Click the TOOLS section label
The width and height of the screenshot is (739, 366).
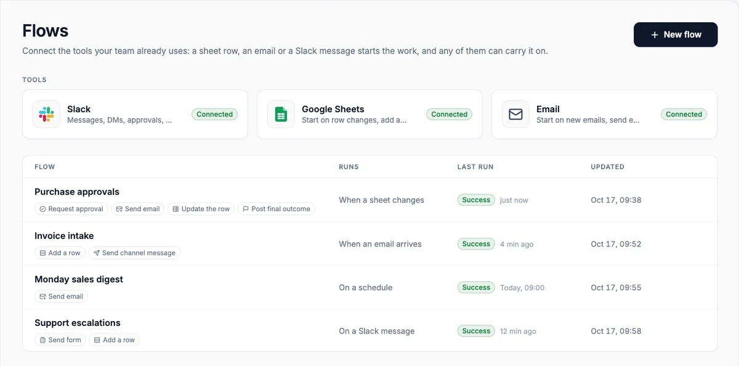tap(34, 80)
